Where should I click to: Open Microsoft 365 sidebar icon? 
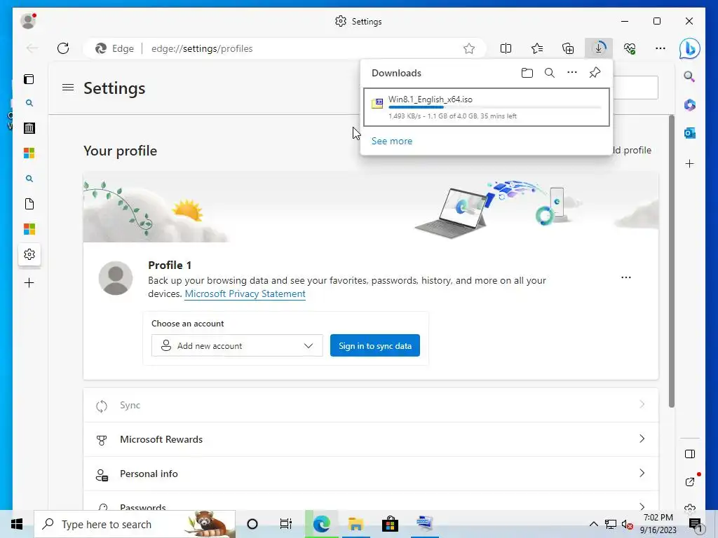690,105
